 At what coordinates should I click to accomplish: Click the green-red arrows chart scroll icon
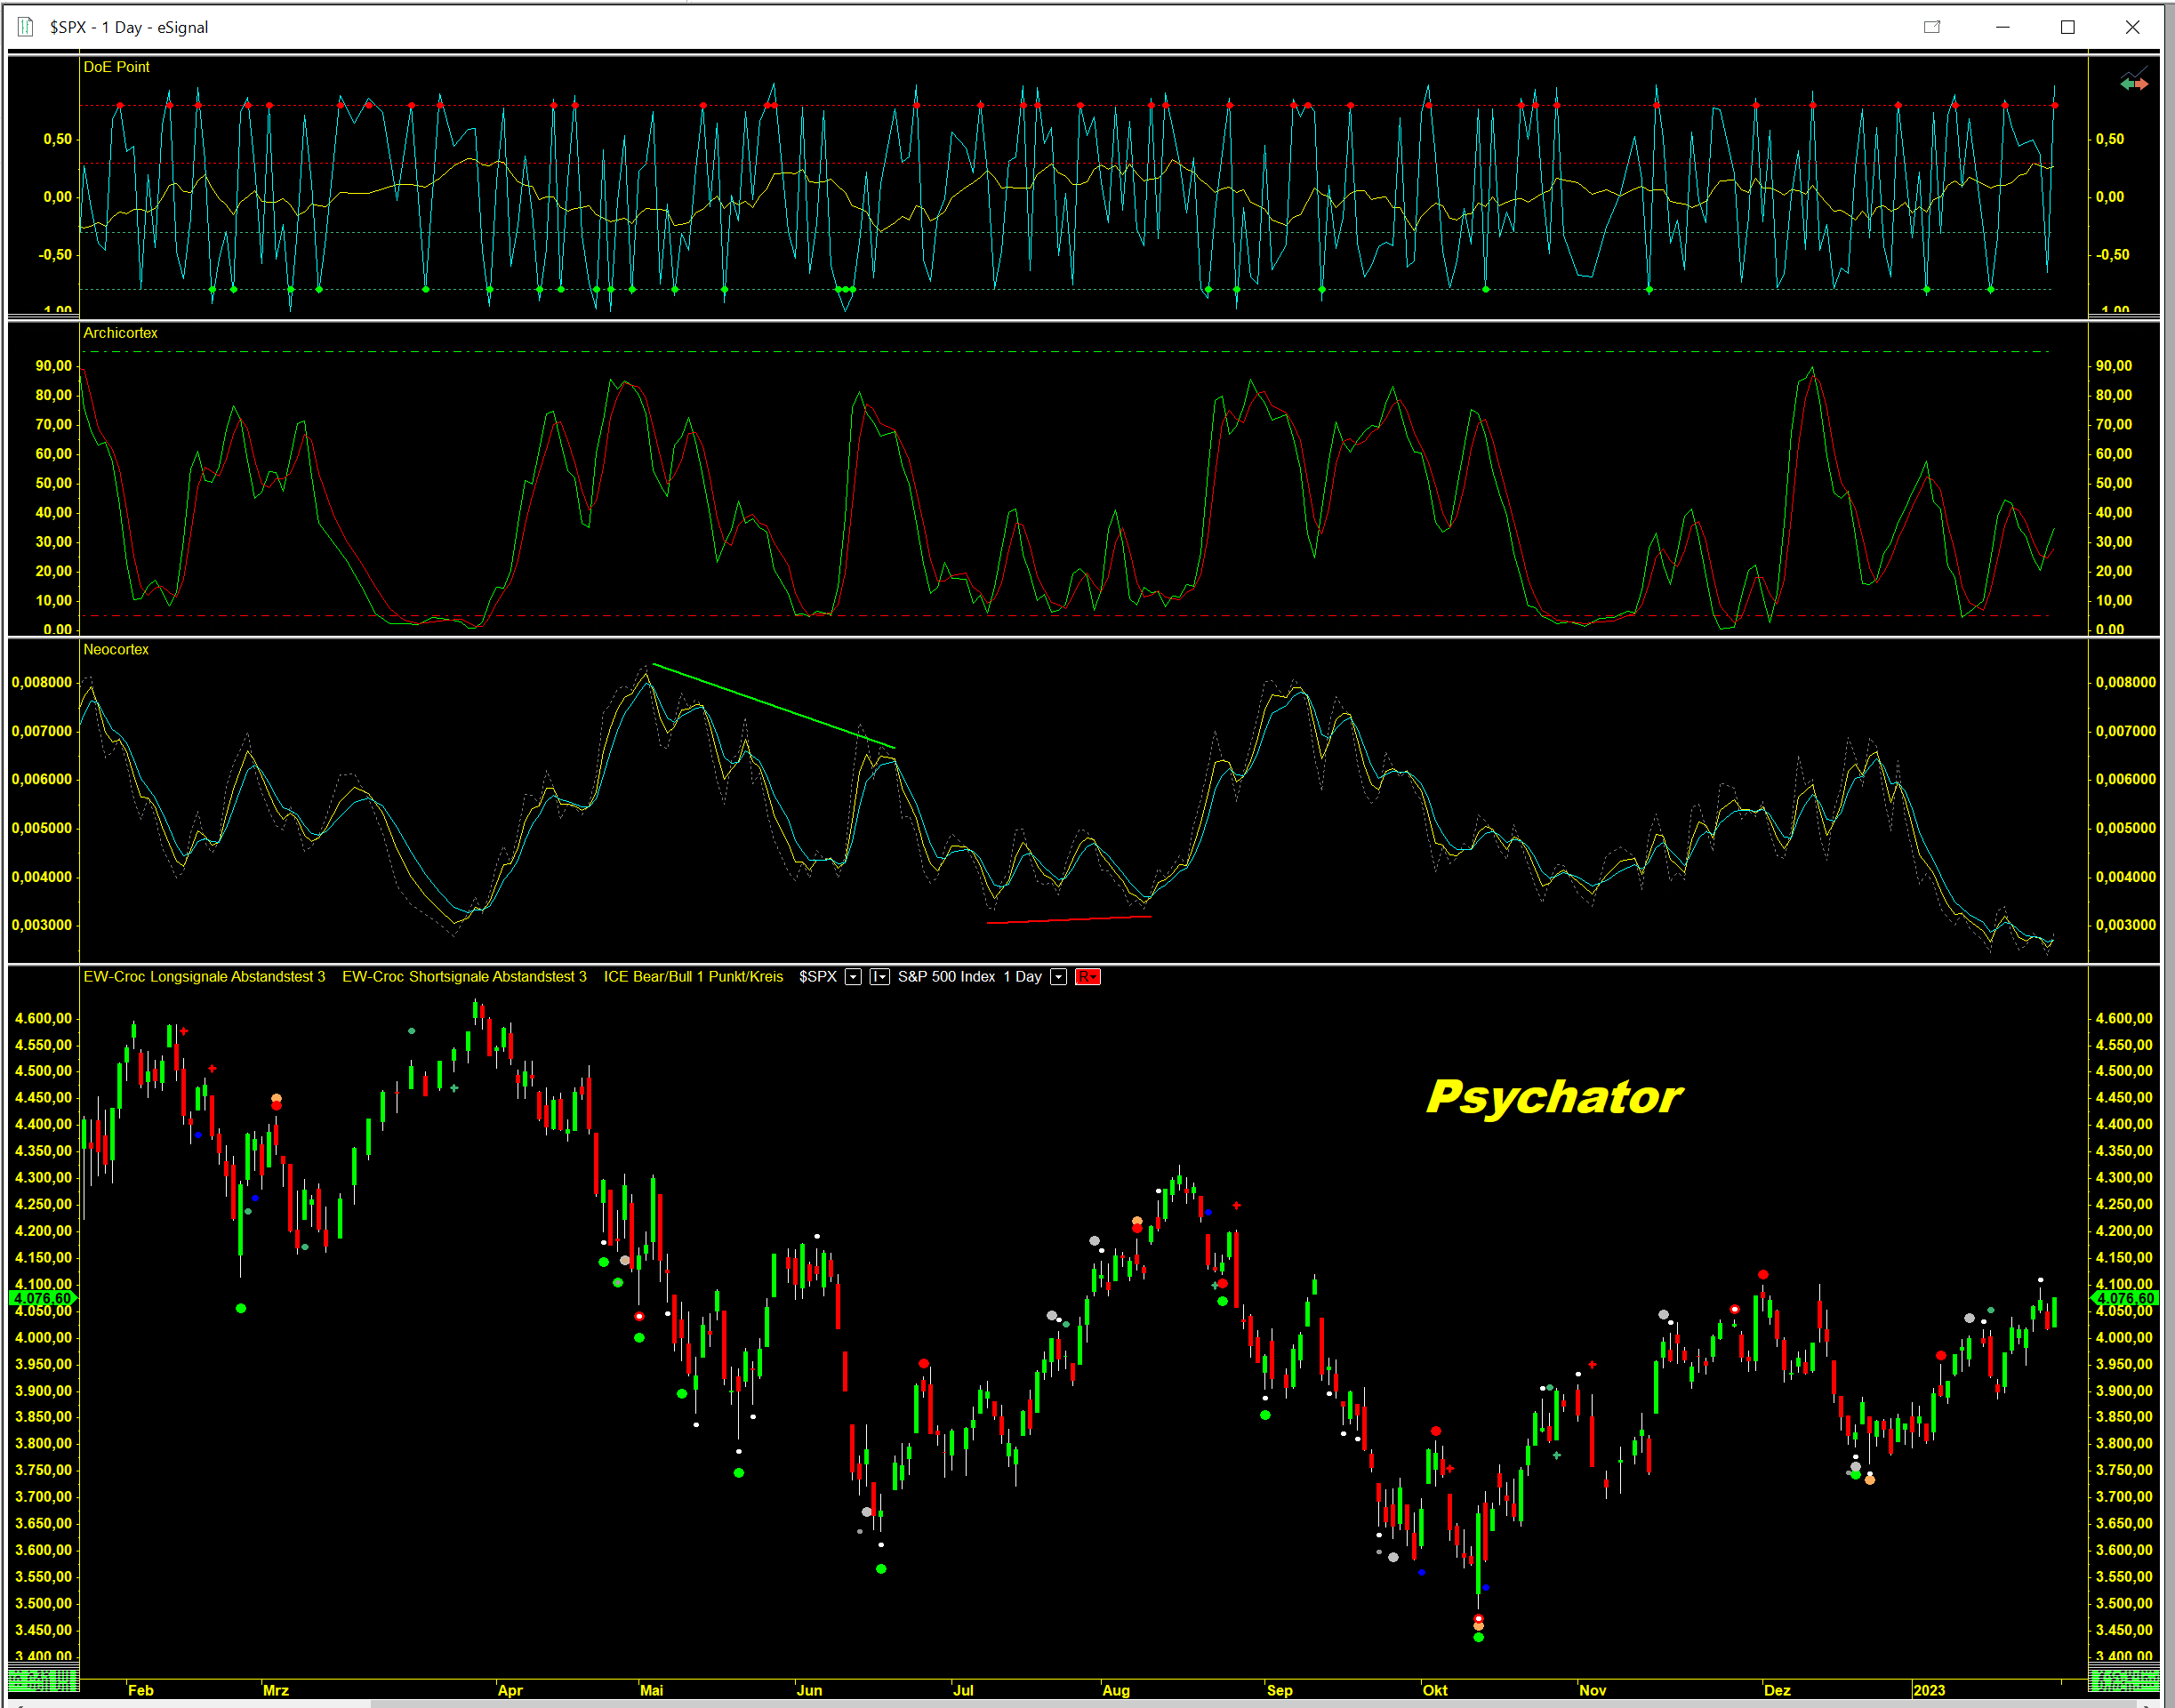tap(2133, 83)
